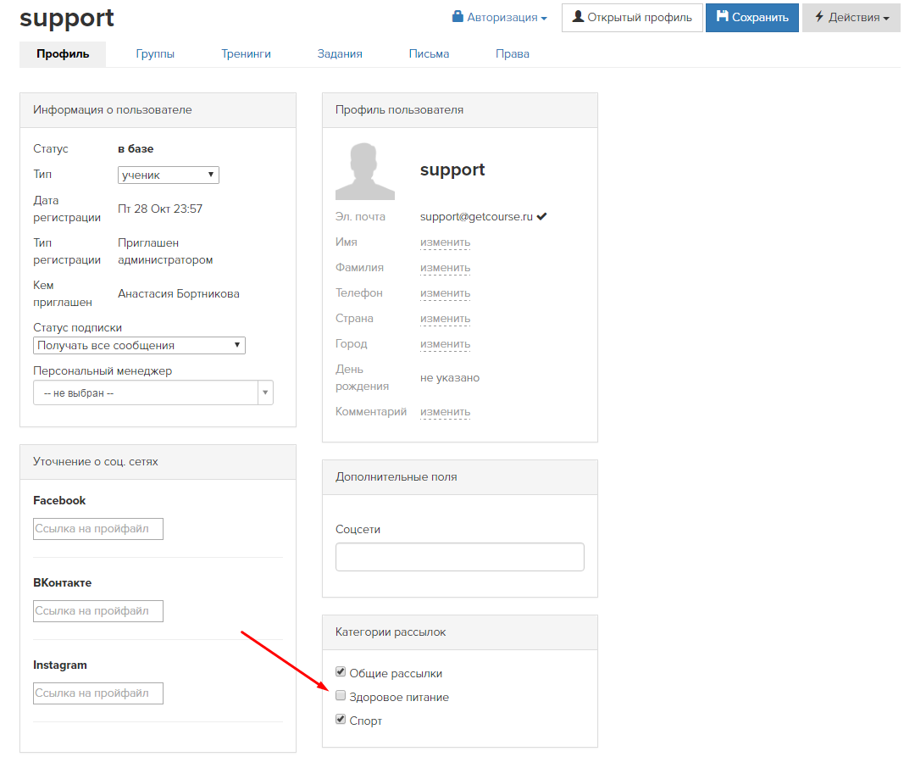
Task: Click the arrow of Персональный менеджер combo box
Action: 265,392
